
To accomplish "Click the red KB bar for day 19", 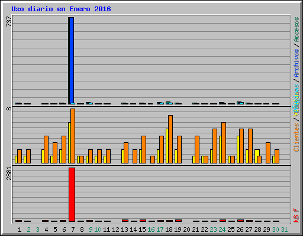I will tap(178, 221).
